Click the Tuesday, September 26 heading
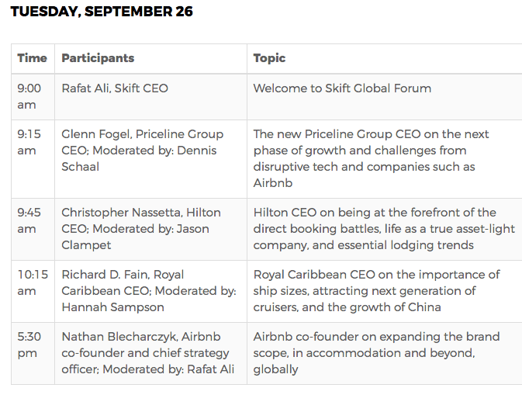Image resolution: width=522 pixels, height=395 pixels. 102,12
